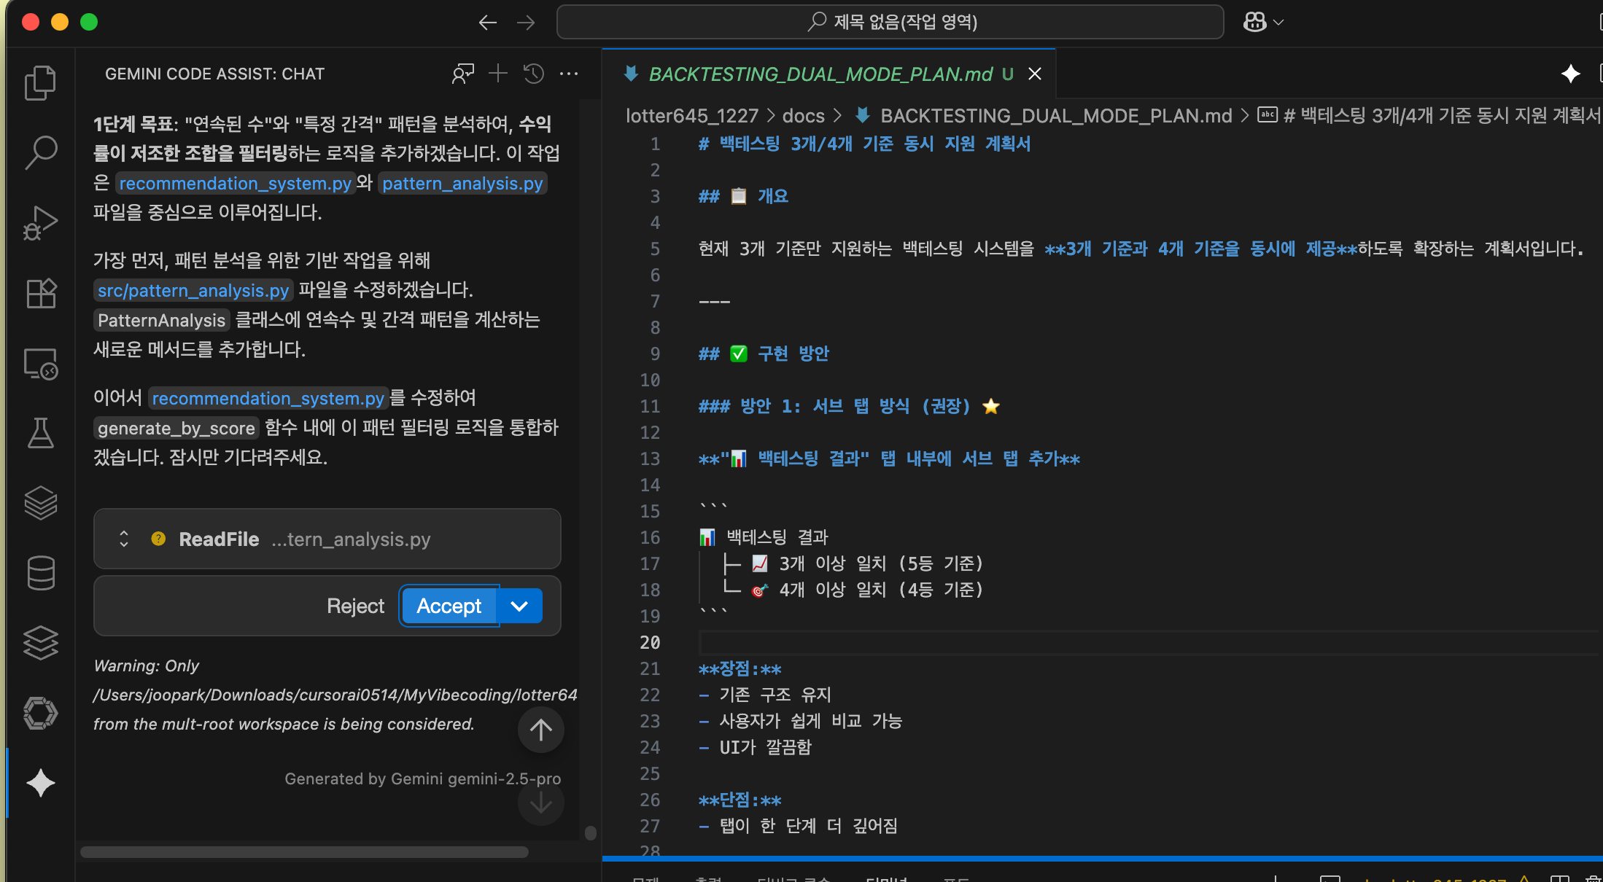1603x882 pixels.
Task: Open Run and Debug view
Action: click(40, 223)
